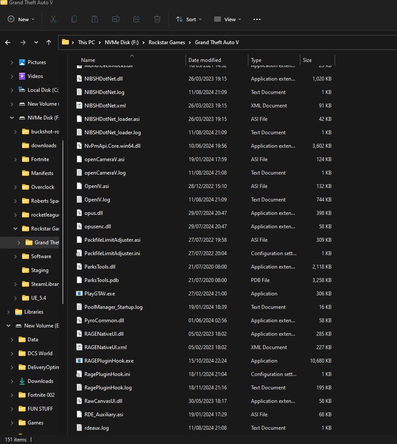The height and width of the screenshot is (444, 397).
Task: Click the Cut scissors icon in toolbar
Action: pos(53,19)
